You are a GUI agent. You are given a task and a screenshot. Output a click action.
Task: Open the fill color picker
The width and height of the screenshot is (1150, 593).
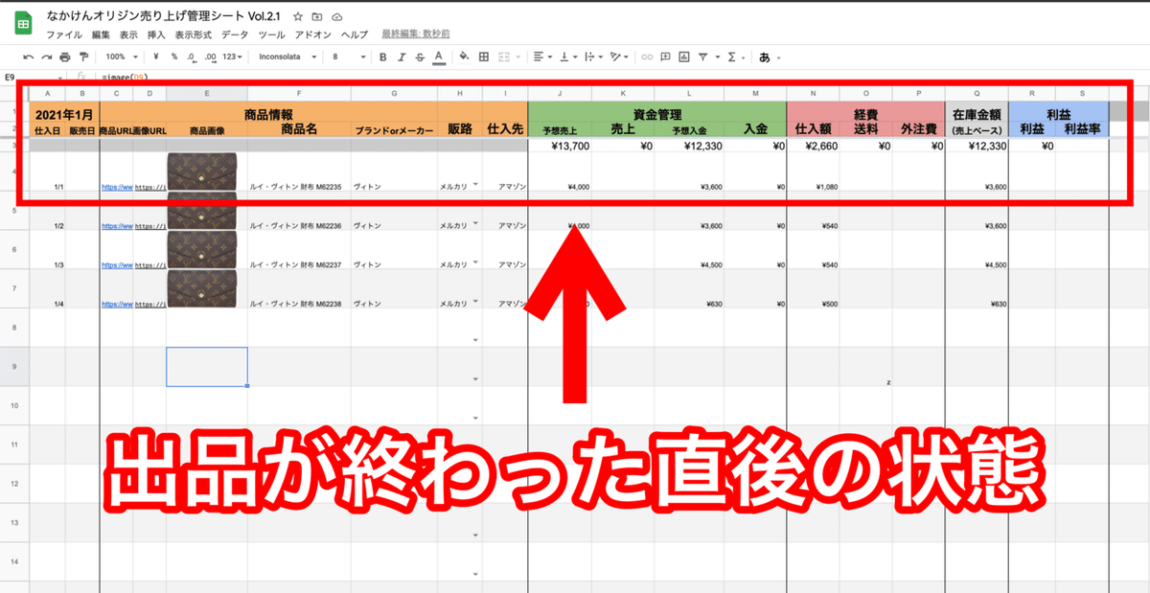(x=465, y=57)
